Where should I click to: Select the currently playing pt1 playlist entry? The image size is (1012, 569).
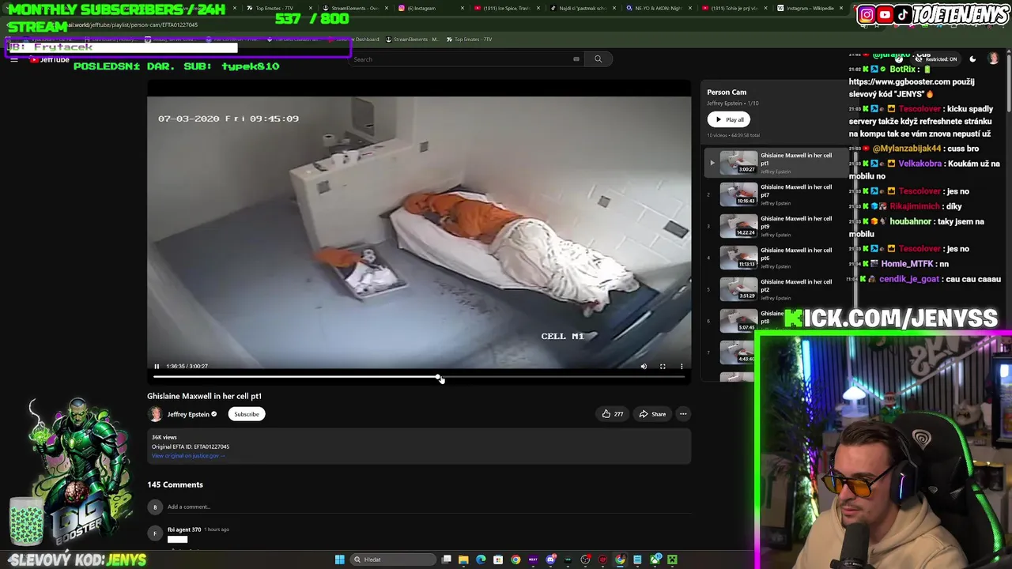(x=776, y=163)
